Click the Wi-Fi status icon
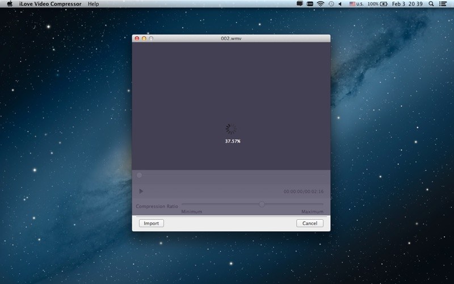Viewport: 454px width, 284px height. pos(320,4)
